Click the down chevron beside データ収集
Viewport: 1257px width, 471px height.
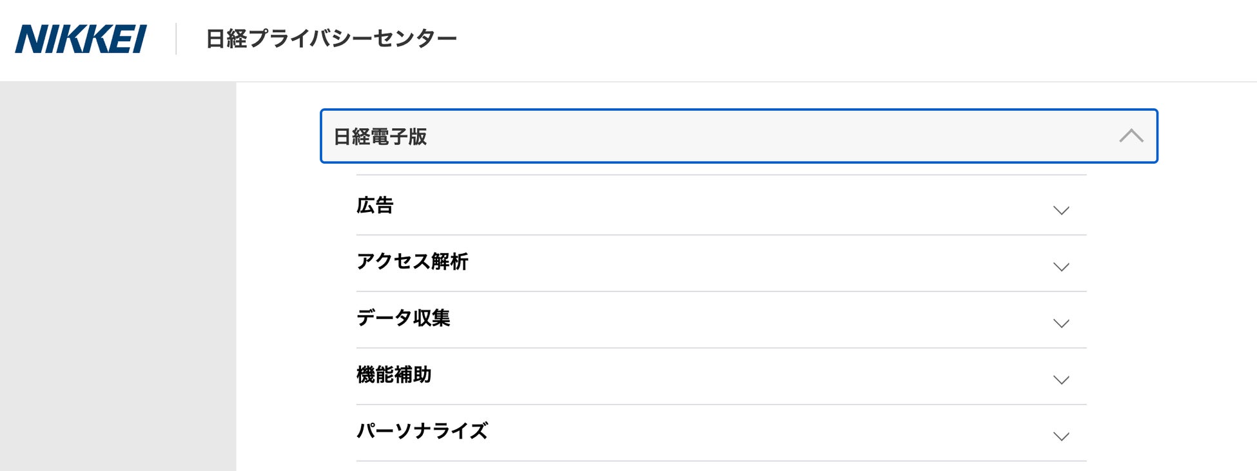(1060, 323)
